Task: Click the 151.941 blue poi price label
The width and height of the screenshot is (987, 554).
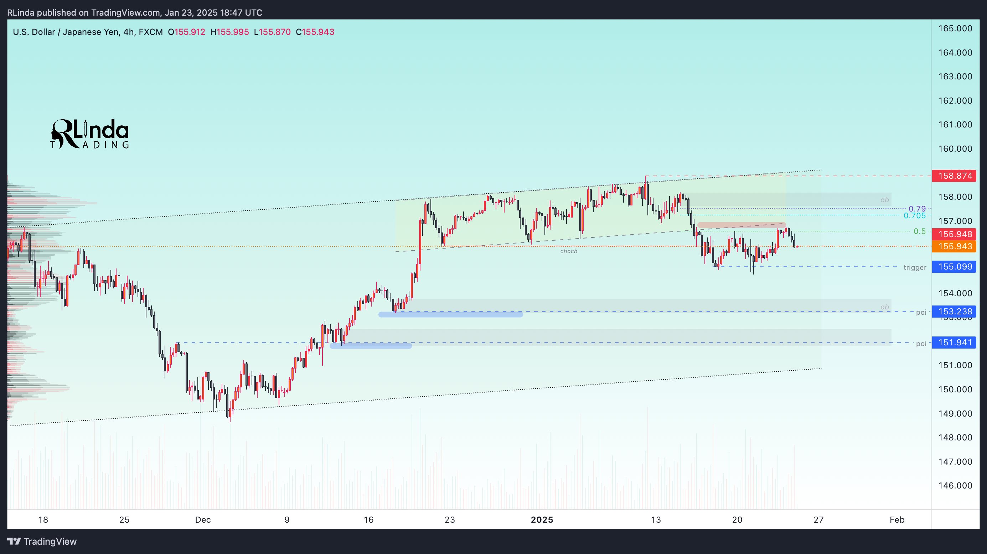Action: click(954, 342)
